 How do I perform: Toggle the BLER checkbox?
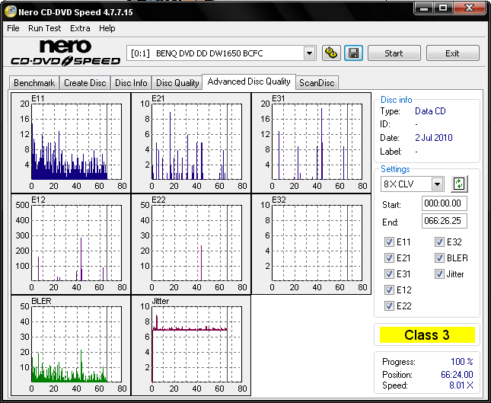tap(439, 258)
